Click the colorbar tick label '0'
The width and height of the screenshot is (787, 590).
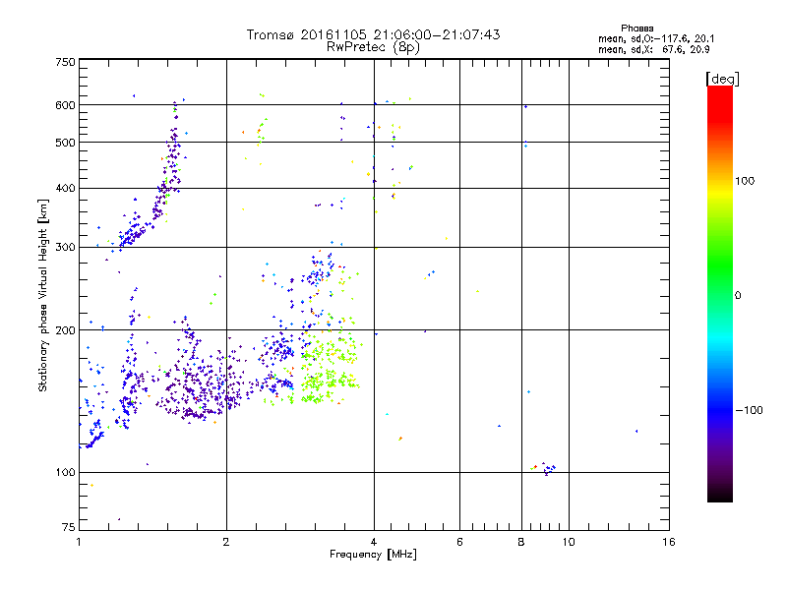click(x=738, y=296)
